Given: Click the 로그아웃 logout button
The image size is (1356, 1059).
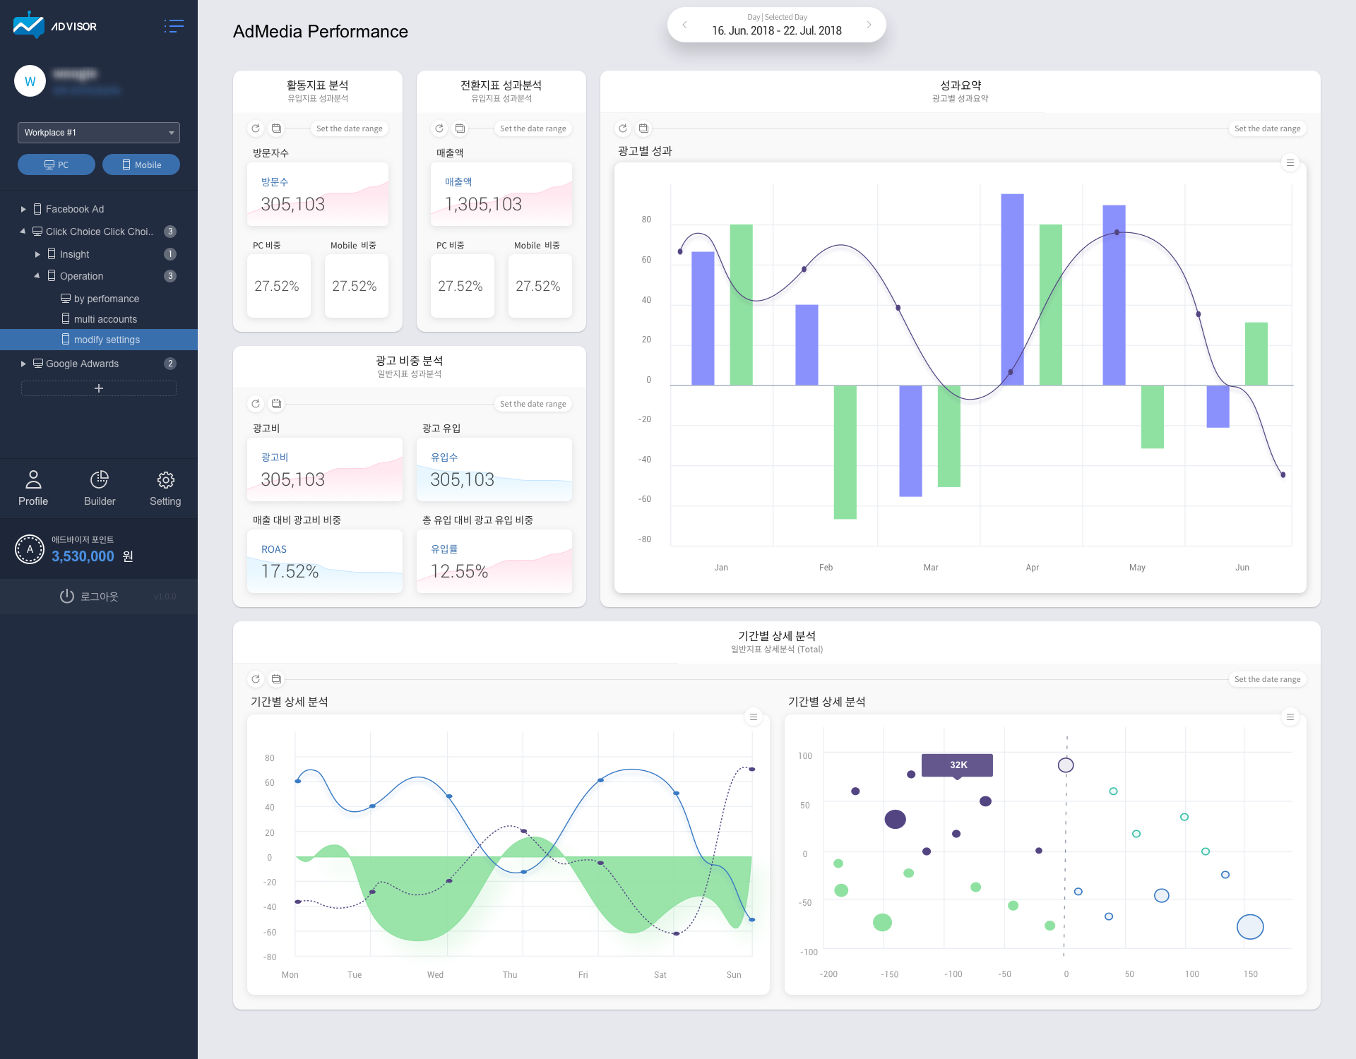Looking at the screenshot, I should [89, 597].
